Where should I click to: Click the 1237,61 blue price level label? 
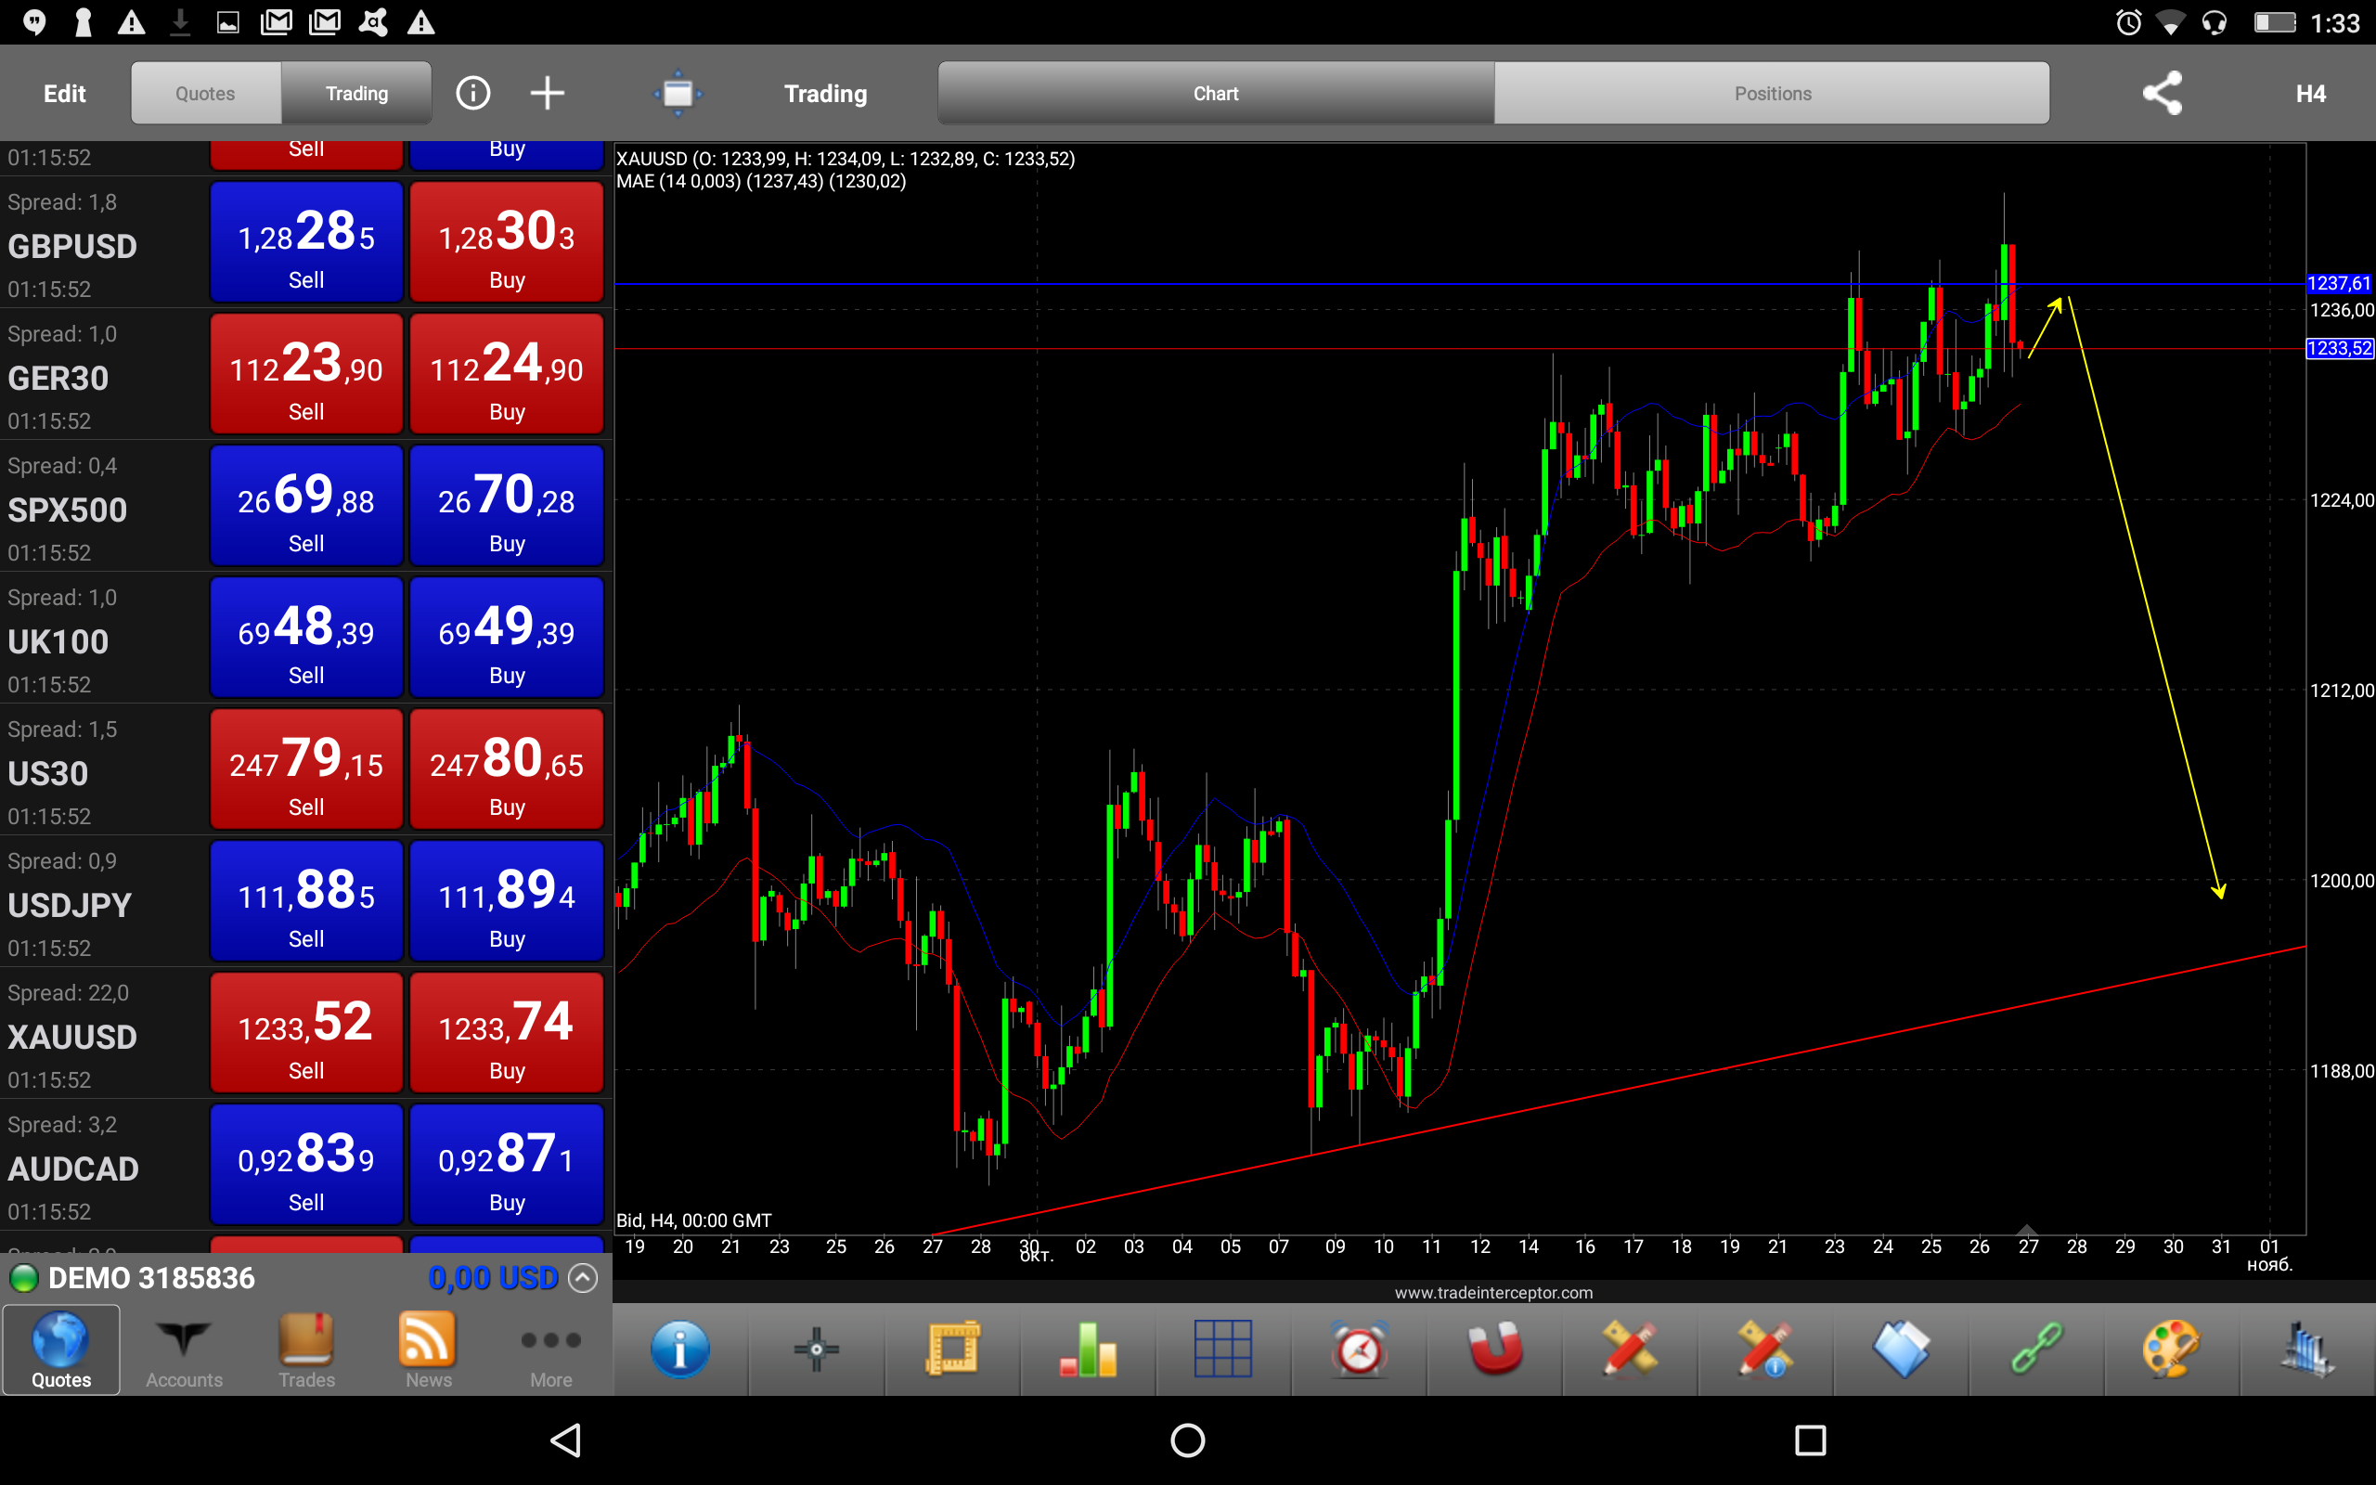coord(2340,284)
